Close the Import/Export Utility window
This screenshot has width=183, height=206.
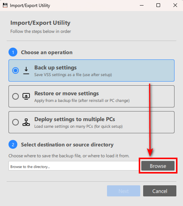[x=175, y=6]
